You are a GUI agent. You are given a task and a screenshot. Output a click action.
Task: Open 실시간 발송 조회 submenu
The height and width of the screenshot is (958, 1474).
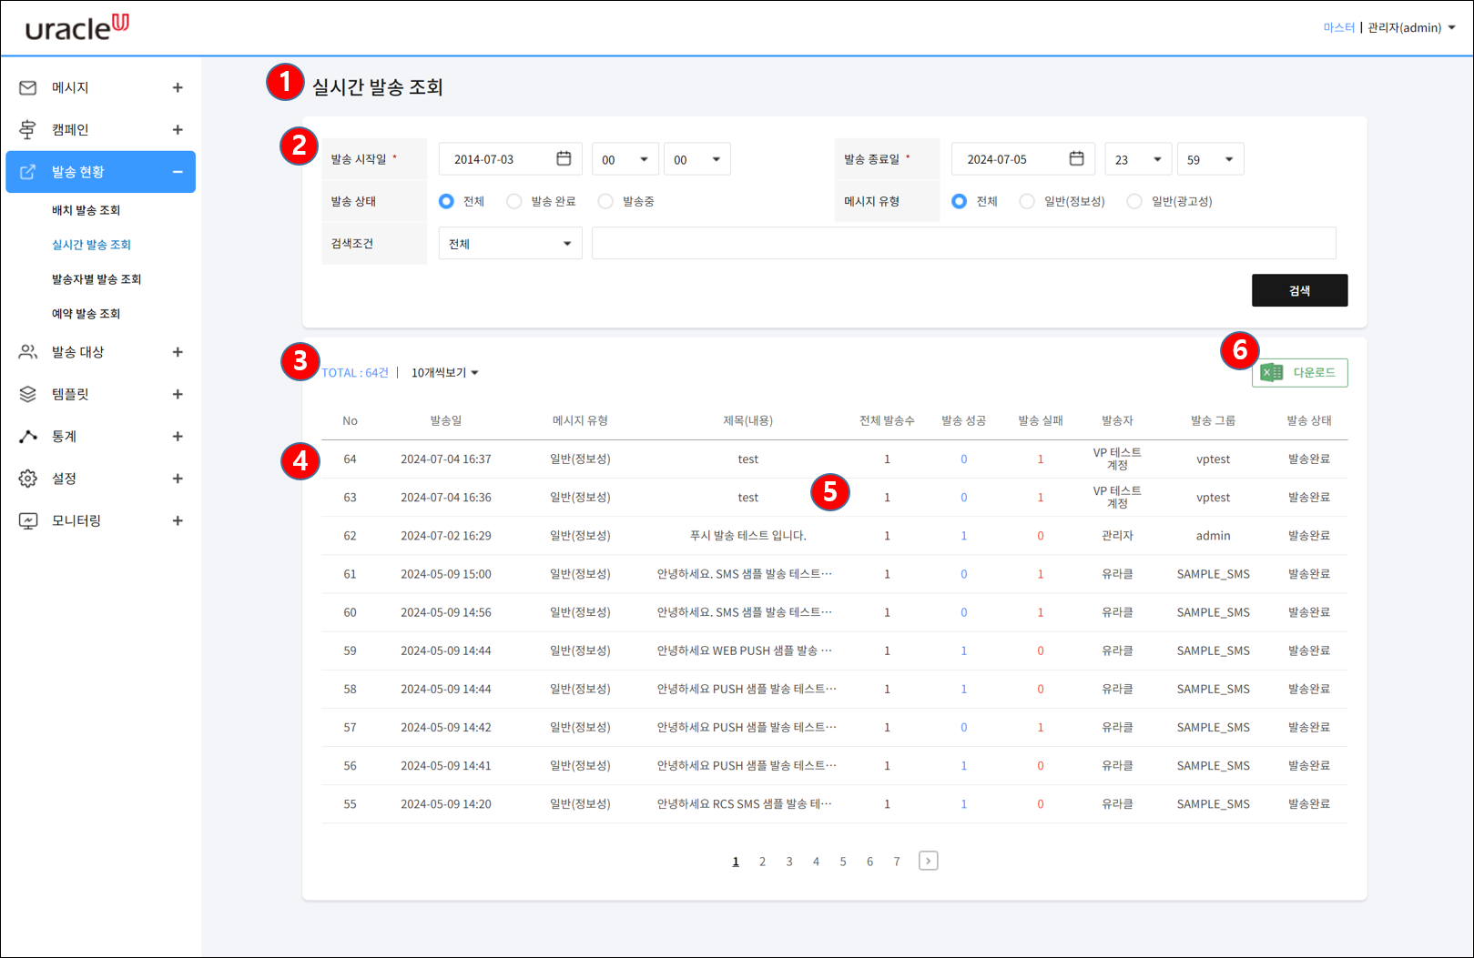91,245
